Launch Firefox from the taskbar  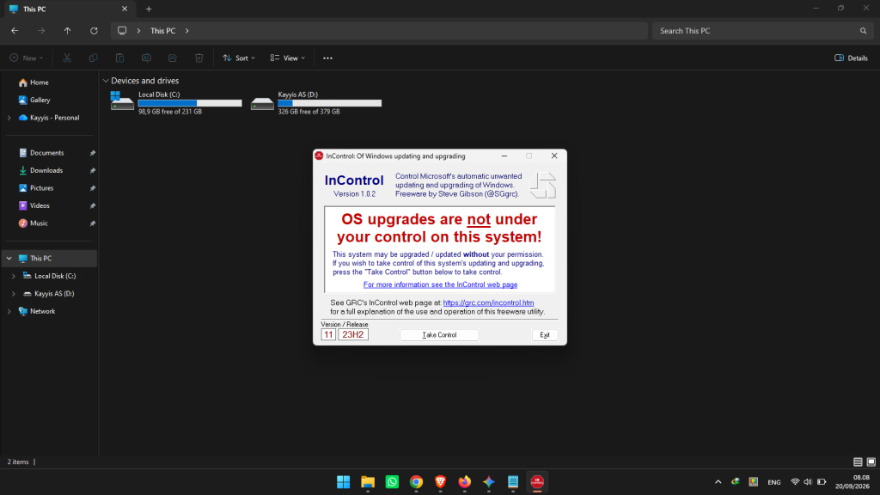pos(465,481)
